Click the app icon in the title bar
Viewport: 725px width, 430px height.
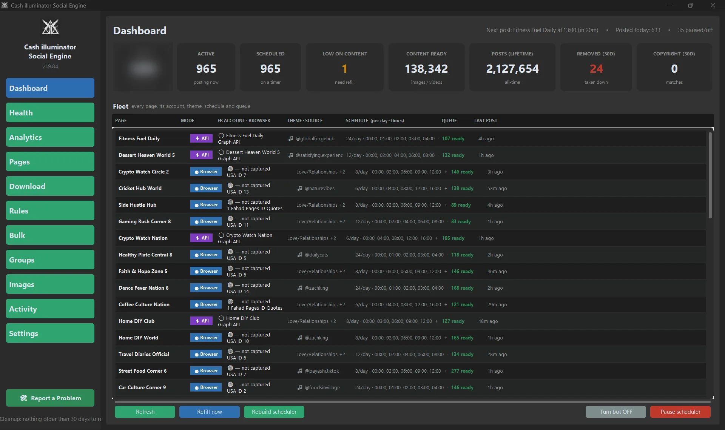[x=5, y=5]
